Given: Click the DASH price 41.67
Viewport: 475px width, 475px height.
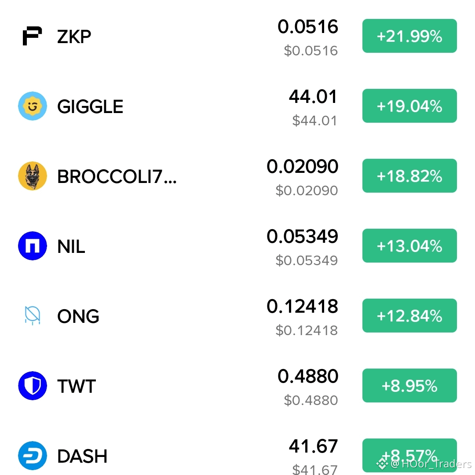Looking at the screenshot, I should [313, 446].
